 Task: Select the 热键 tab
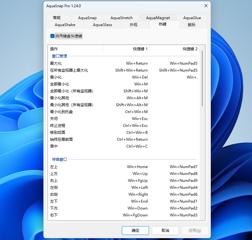pos(164,24)
